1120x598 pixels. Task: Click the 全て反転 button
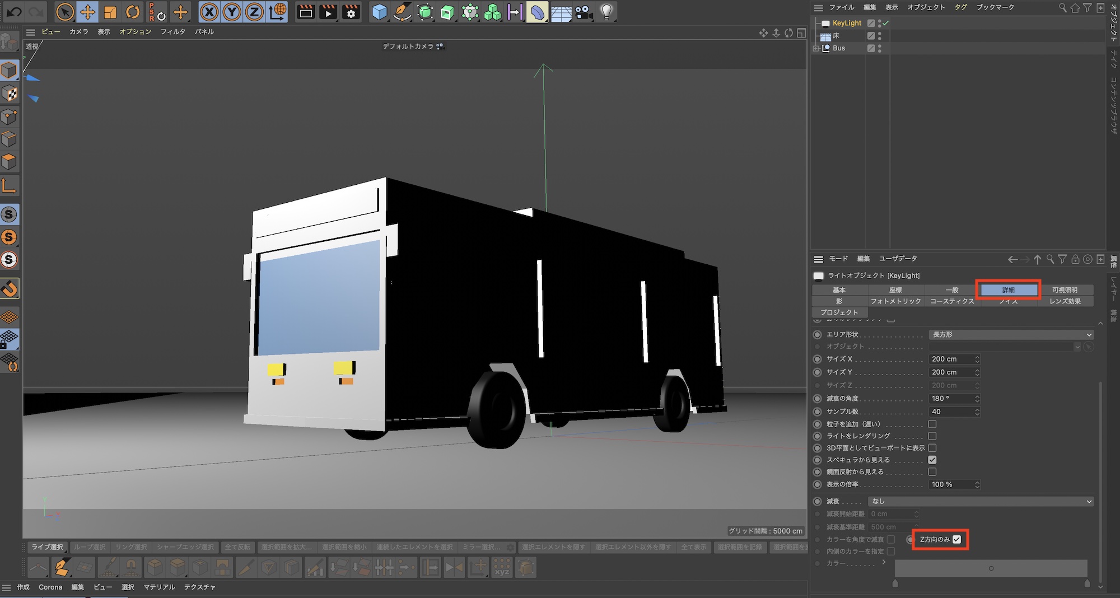coord(237,547)
